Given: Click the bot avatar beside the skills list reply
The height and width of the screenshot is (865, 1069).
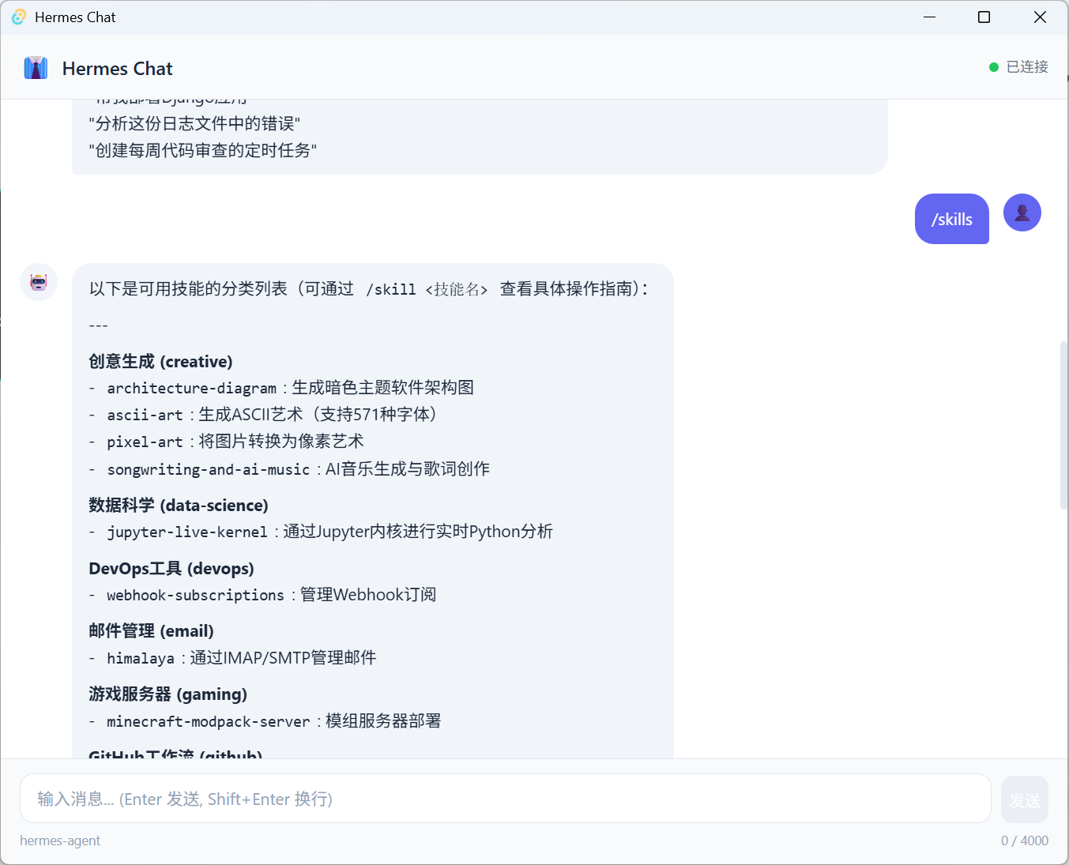Looking at the screenshot, I should click(39, 282).
